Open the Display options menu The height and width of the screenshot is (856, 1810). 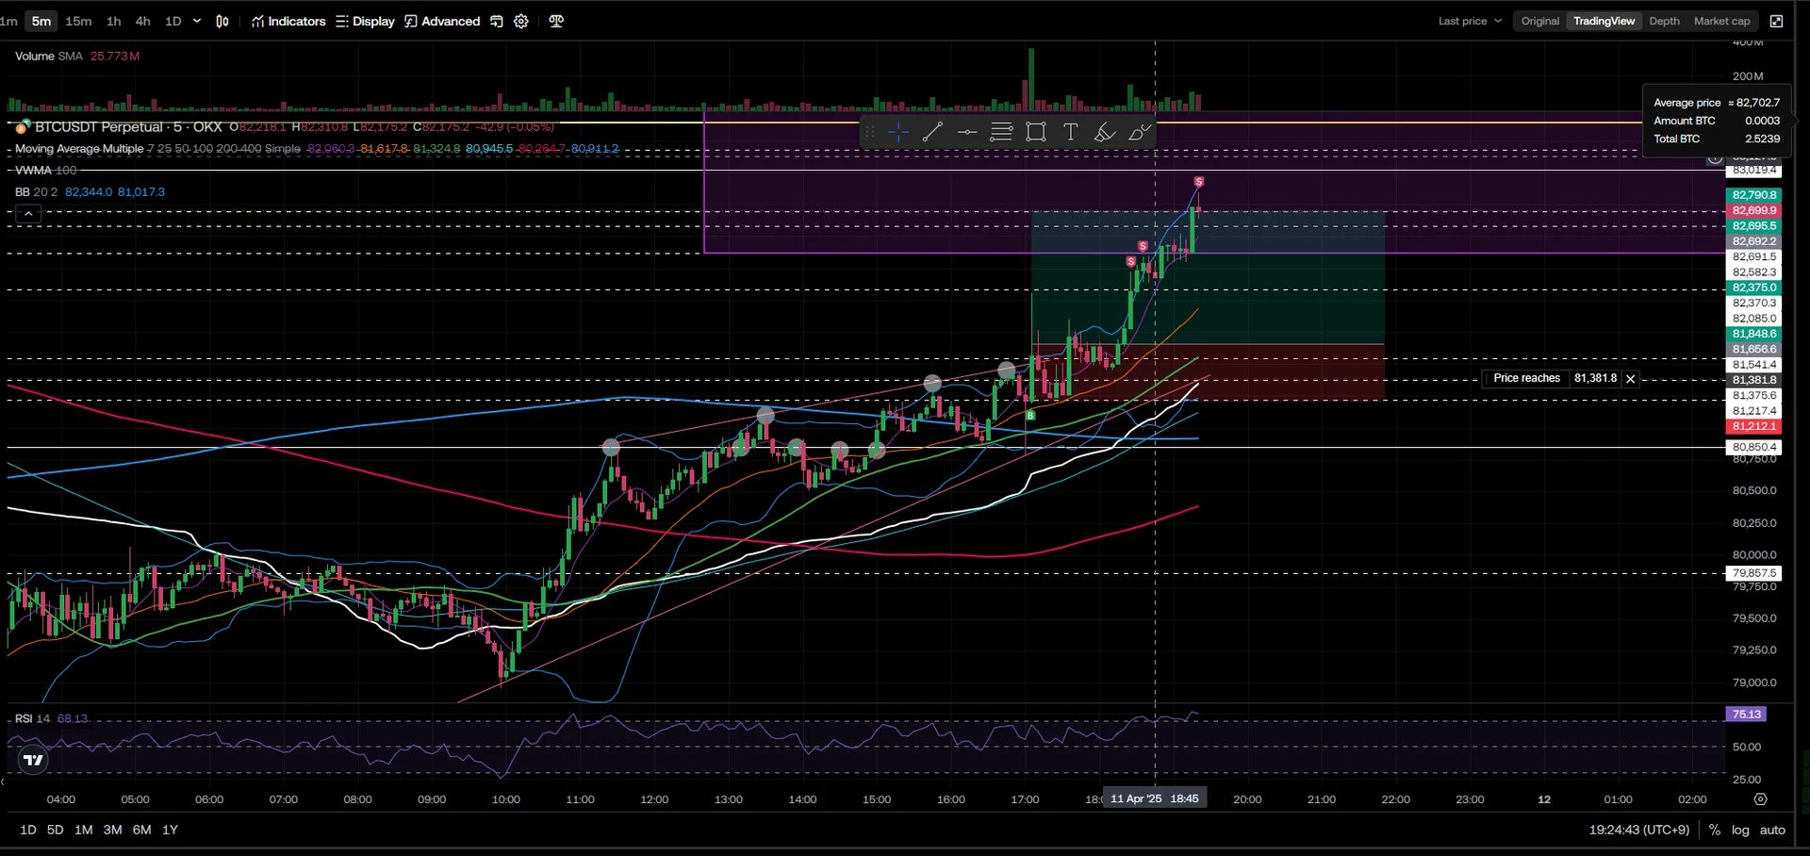(x=365, y=21)
